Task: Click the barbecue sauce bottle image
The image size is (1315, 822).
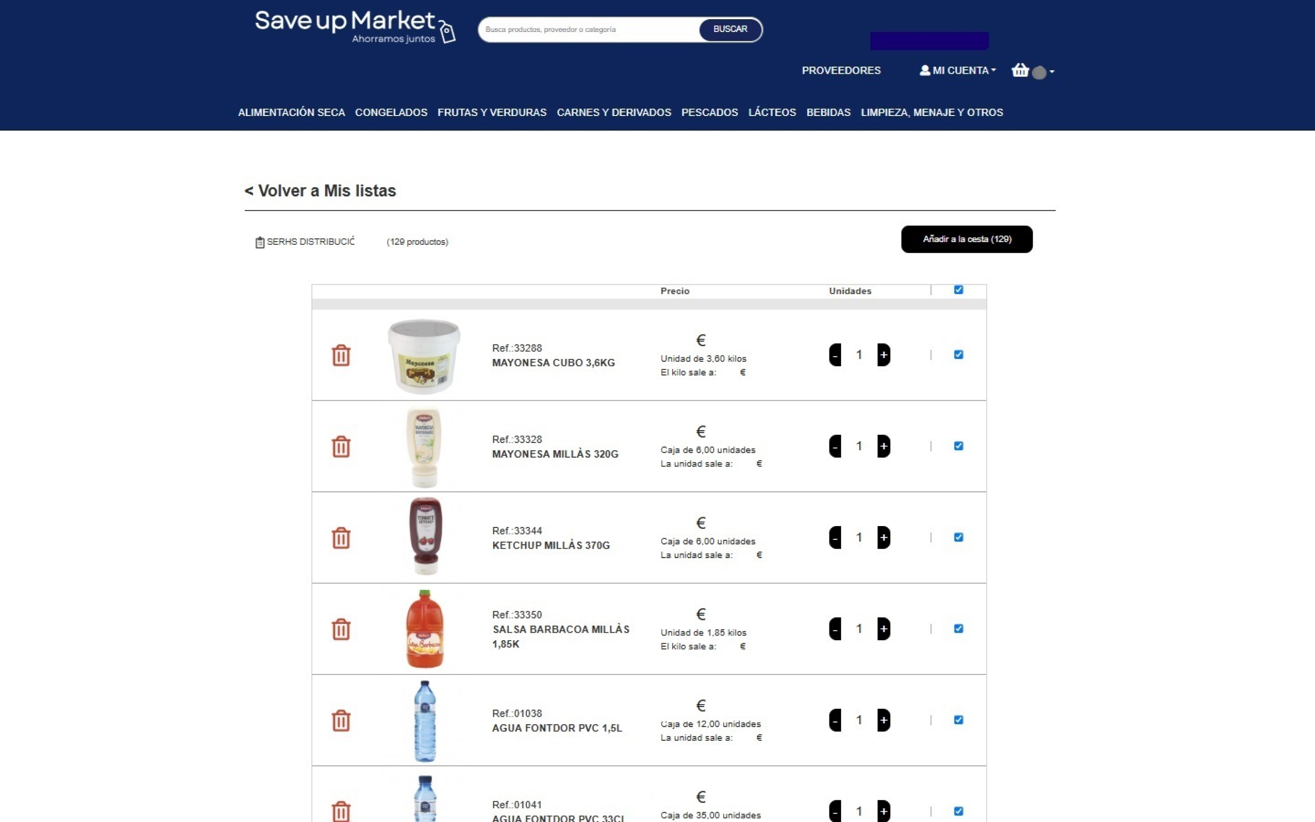Action: click(425, 629)
